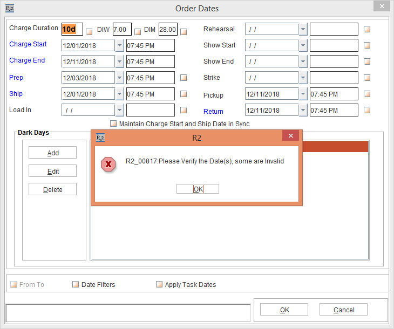Toggle the checkbox next to Prep time
Viewport: 394px width, 329px height.
184,78
